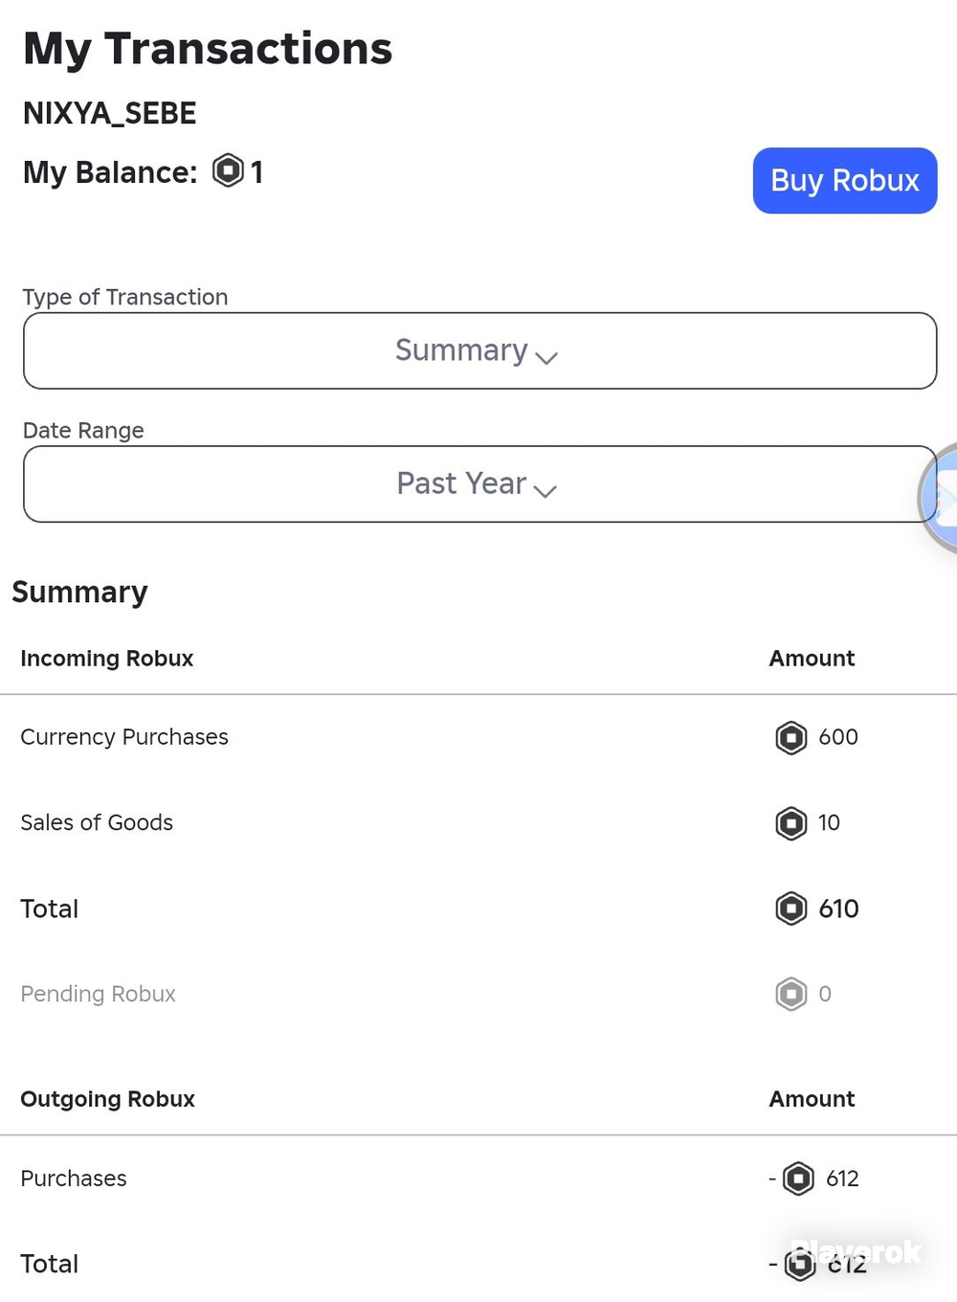This screenshot has height=1302, width=957.
Task: Select the Purchases outgoing row
Action: [478, 1179]
